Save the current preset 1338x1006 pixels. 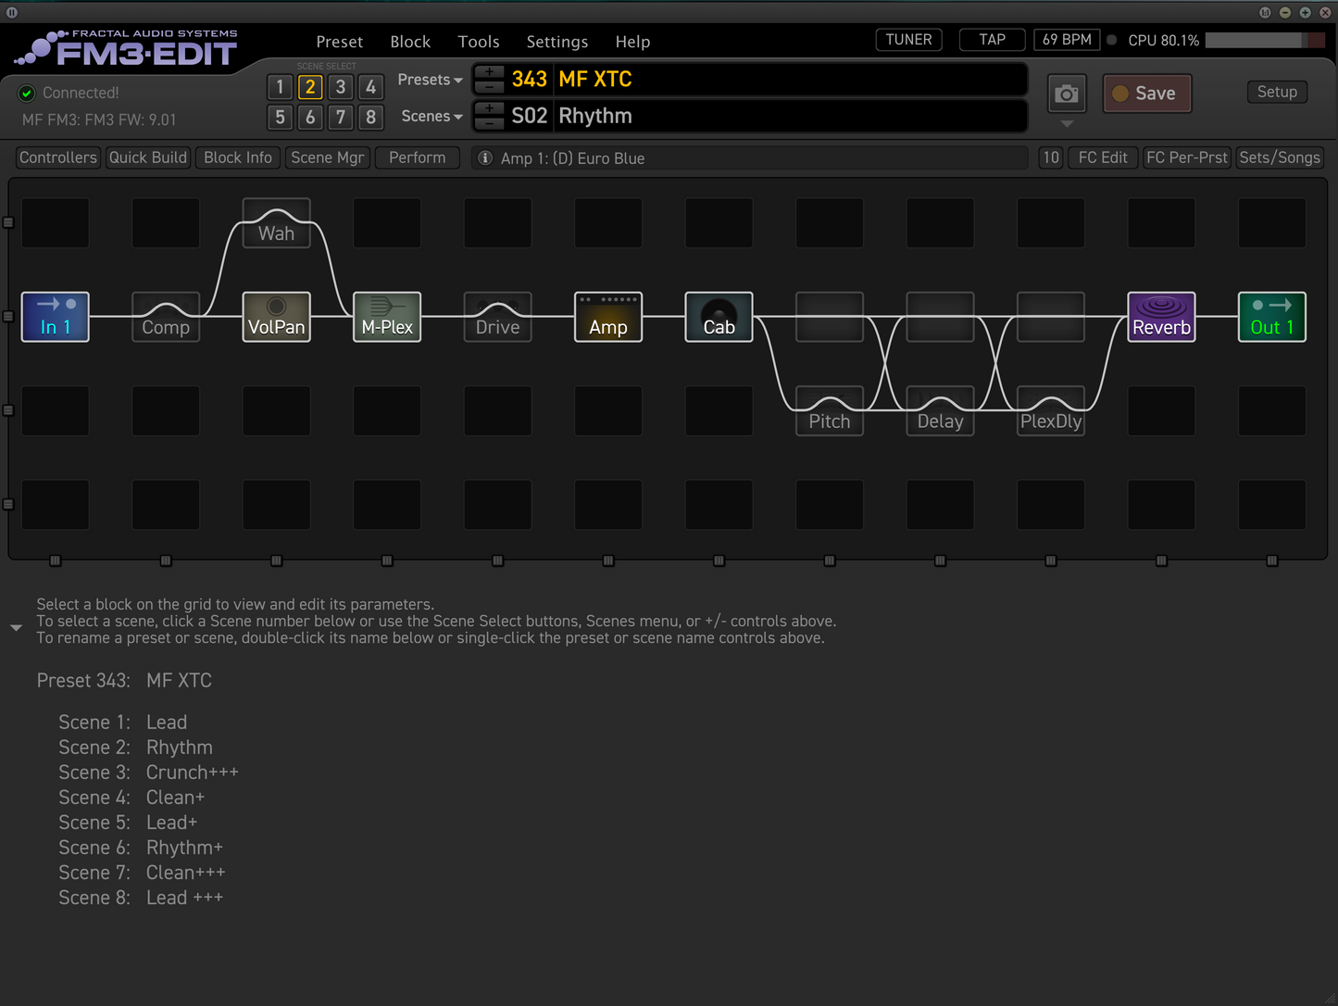pos(1146,94)
